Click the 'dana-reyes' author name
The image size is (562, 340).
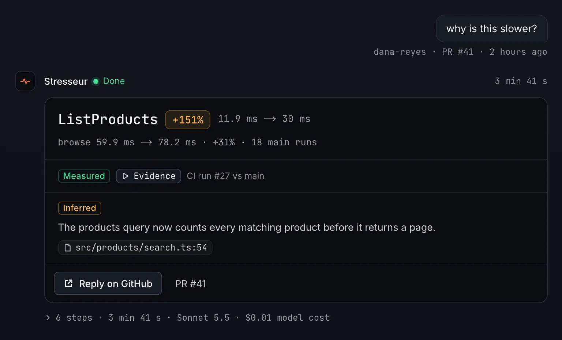pyautogui.click(x=400, y=52)
